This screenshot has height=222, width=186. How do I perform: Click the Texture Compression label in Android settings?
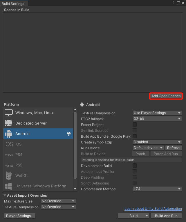click(98, 113)
